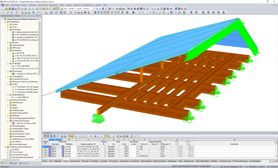This screenshot has width=278, height=168.
Task: Open the Zusatzmodule menu
Action: click(88, 5)
